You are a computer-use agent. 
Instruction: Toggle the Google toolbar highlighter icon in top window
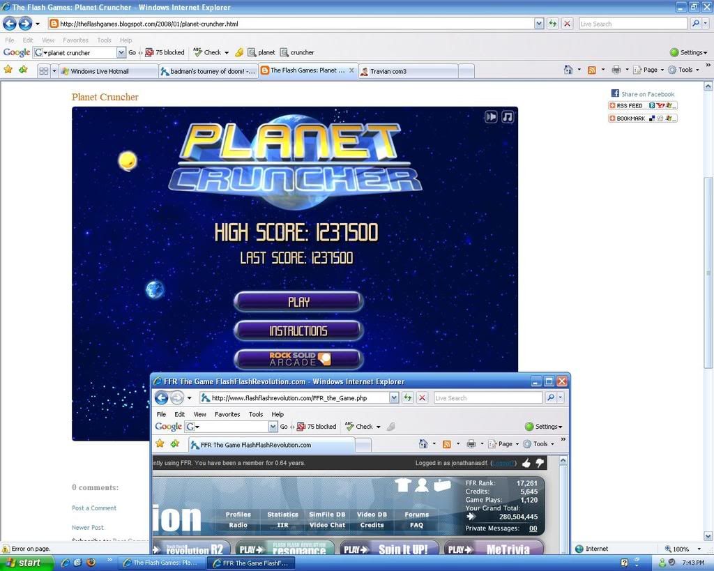(x=239, y=52)
